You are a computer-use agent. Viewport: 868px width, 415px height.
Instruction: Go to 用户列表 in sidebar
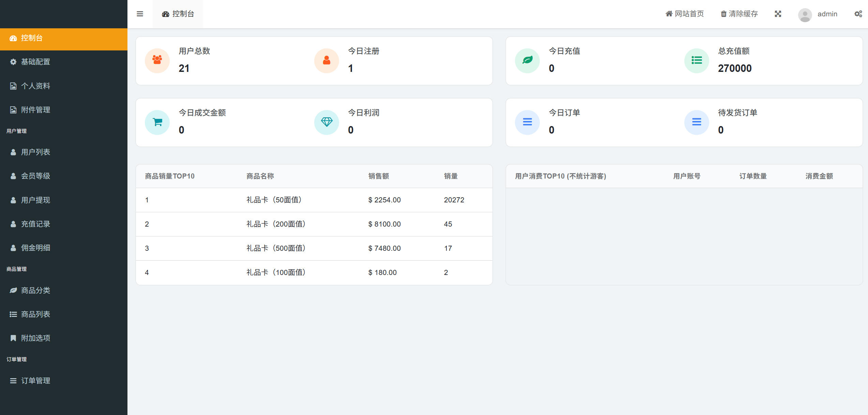click(35, 152)
